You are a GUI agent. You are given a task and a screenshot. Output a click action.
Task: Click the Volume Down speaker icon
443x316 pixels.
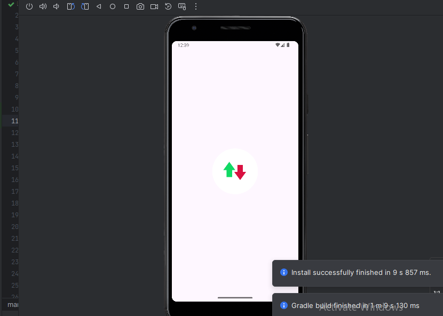click(57, 7)
